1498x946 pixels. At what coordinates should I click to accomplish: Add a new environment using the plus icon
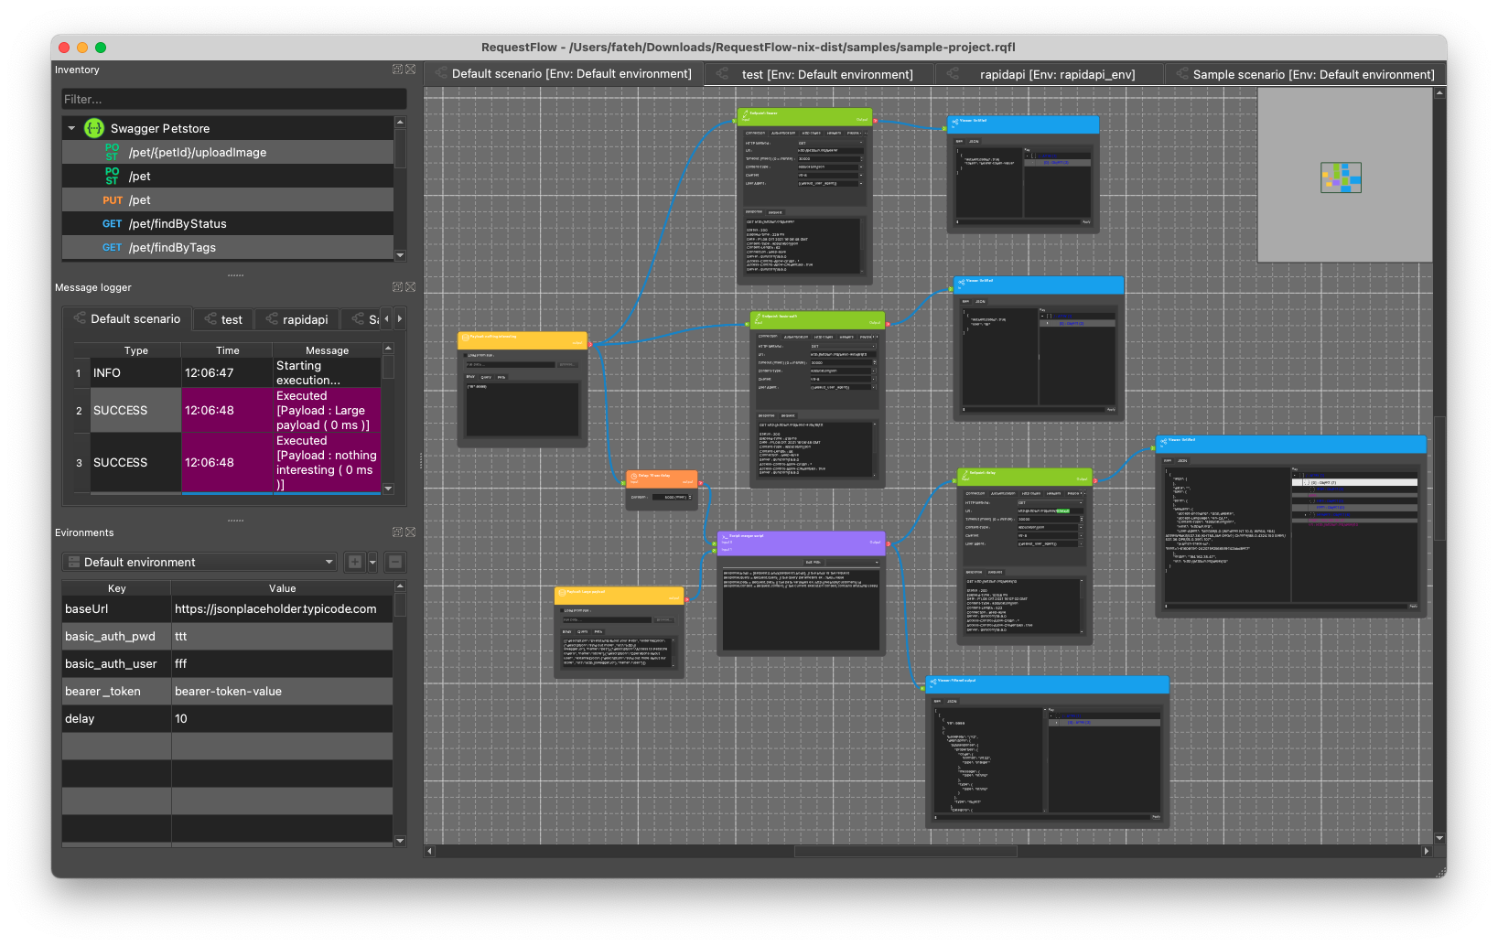tap(354, 562)
